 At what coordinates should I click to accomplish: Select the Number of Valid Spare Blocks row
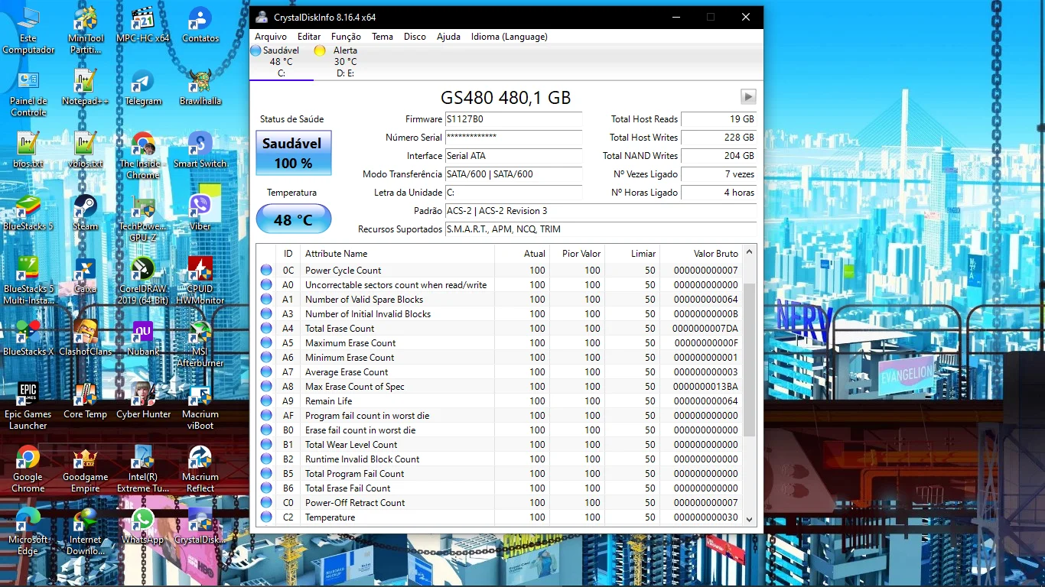tap(500, 300)
